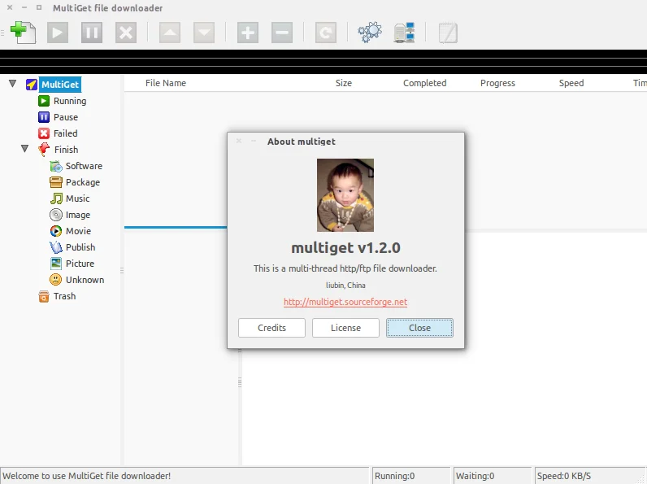Click the Unknown sad-face icon
Viewport: 647px width, 484px height.
coord(56,280)
